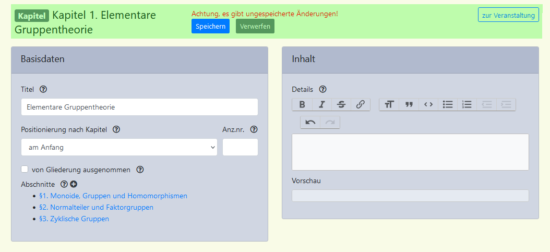Insert a link using the chain icon
The image size is (550, 252).
point(361,104)
